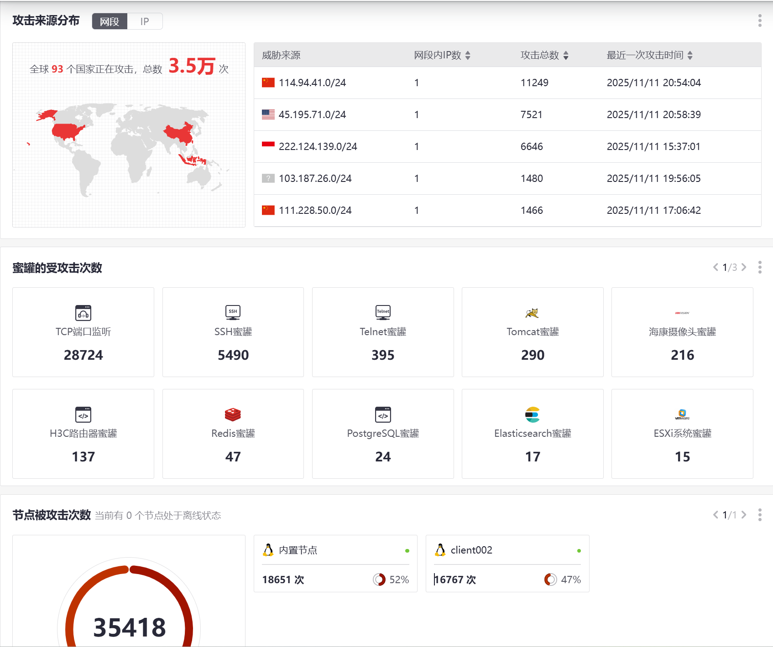Sort by 网段内IP数 column
The image size is (773, 647).
tap(468, 56)
